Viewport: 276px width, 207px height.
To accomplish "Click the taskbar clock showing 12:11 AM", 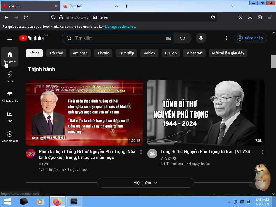I will point(262,202).
